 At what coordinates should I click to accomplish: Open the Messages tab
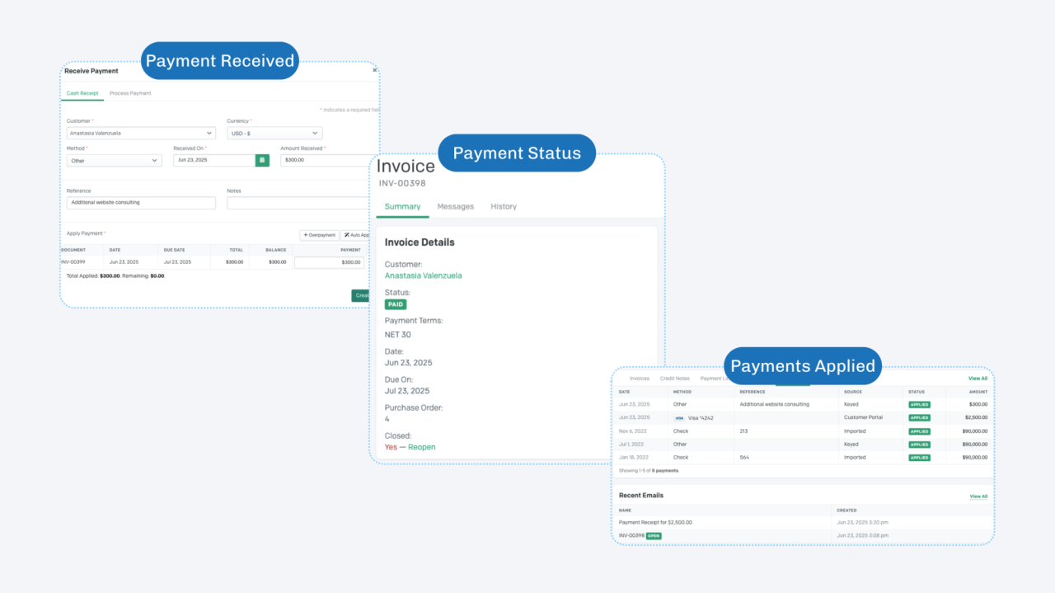pyautogui.click(x=455, y=206)
